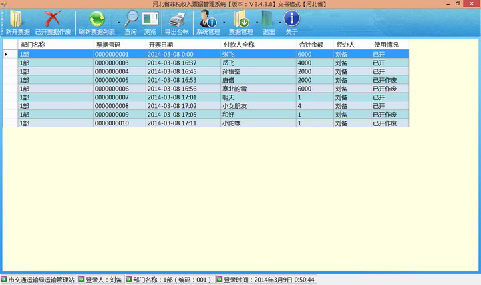Click the 浏览 browse icon
Viewport: 481px width, 285px height.
(150, 19)
